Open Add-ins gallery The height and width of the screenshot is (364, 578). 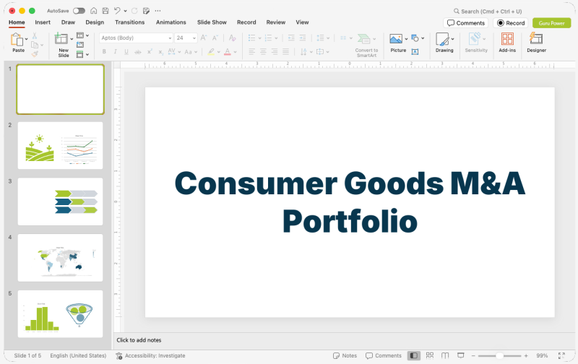click(x=507, y=43)
